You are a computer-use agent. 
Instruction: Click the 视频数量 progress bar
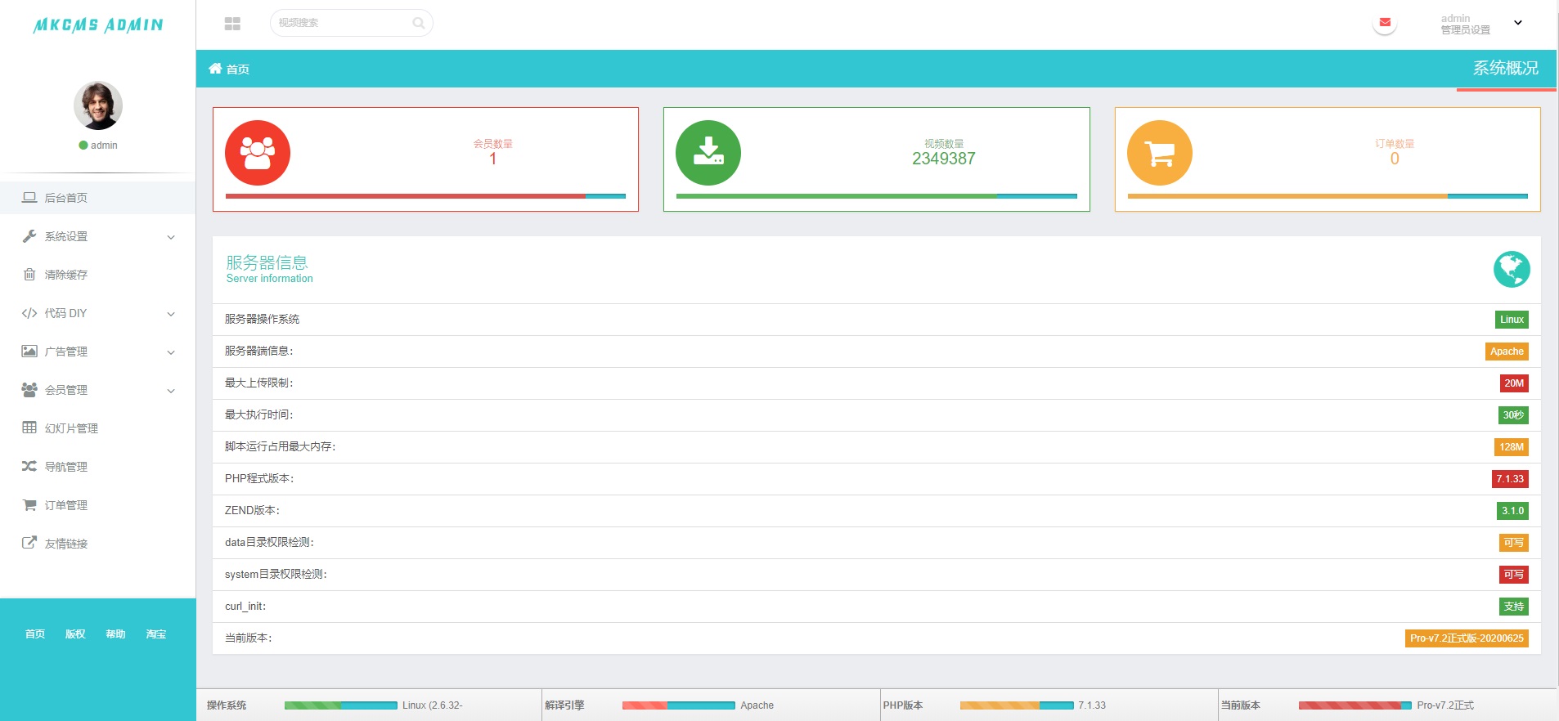877,196
